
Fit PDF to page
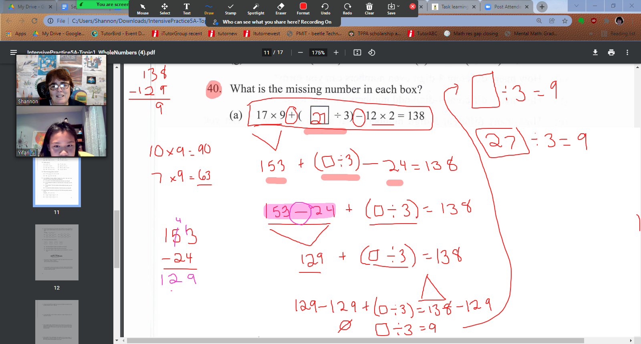coord(357,52)
